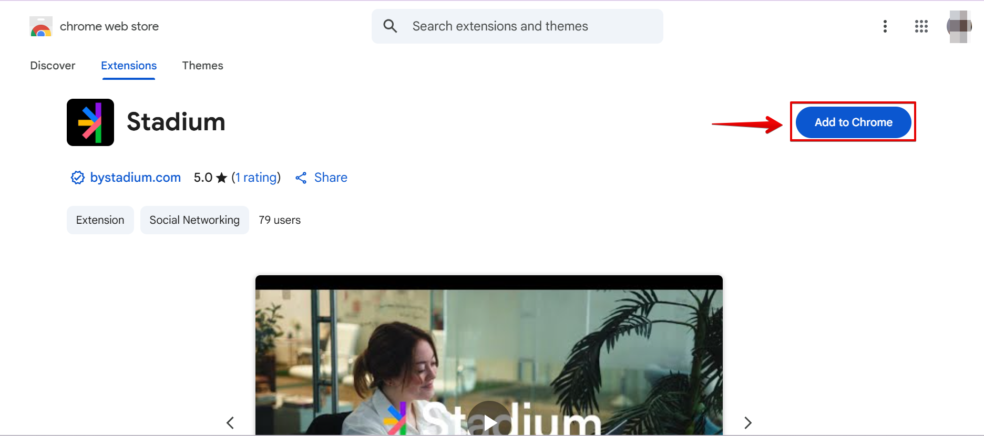Switch to the Discover tab
Screen dimensions: 984x436
click(x=53, y=66)
